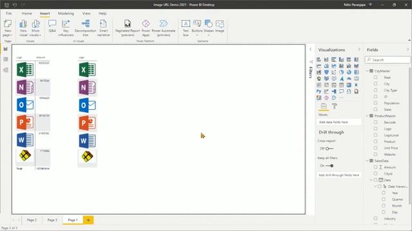Screen dimensions: 412x231
Task: Pick the Ribbon chart visualization
Action: pyautogui.click(x=356, y=65)
